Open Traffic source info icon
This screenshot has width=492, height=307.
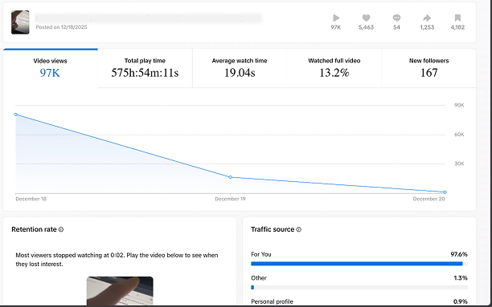(299, 229)
